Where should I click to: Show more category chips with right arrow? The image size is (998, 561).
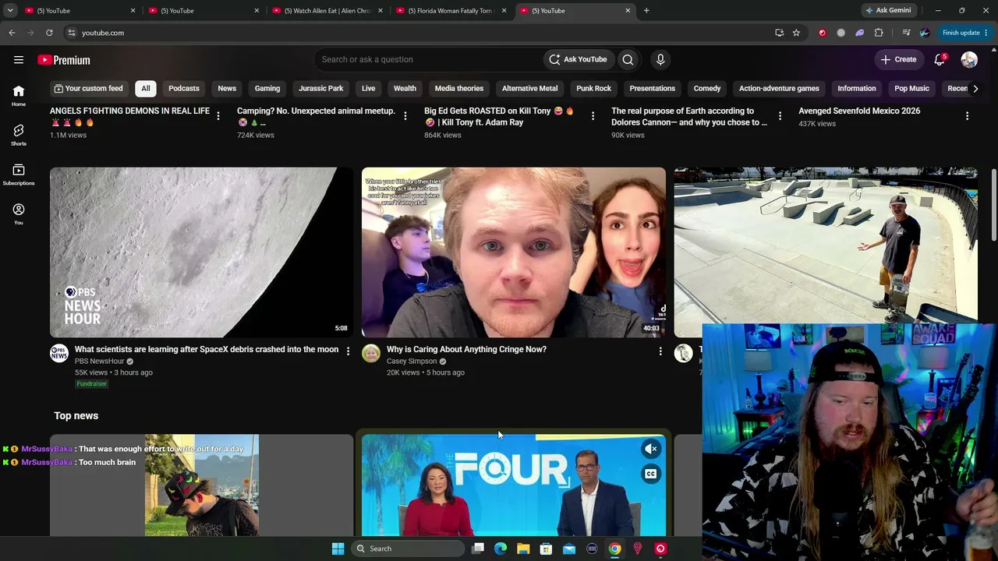tap(975, 88)
